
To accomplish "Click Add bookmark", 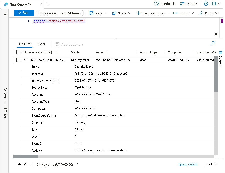I will (69, 44).
